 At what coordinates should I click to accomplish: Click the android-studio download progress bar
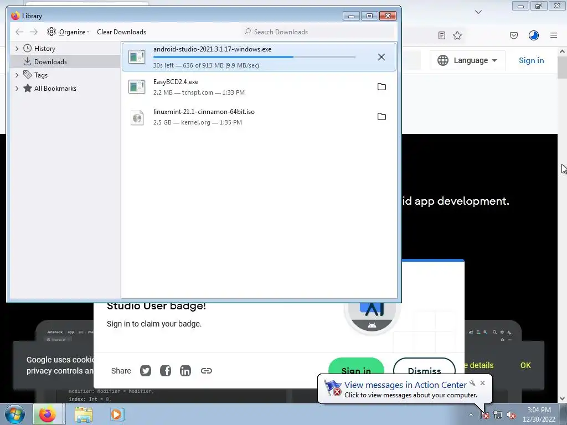click(254, 57)
